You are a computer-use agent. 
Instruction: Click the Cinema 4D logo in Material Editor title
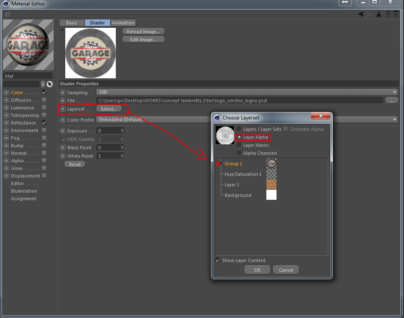click(5, 4)
